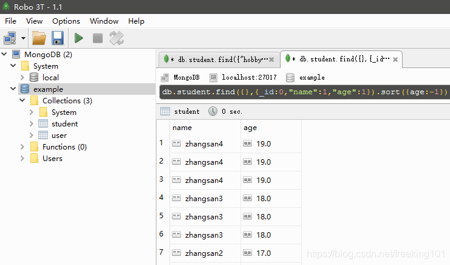Click inside the query editor field
This screenshot has height=265, width=450.
(304, 92)
